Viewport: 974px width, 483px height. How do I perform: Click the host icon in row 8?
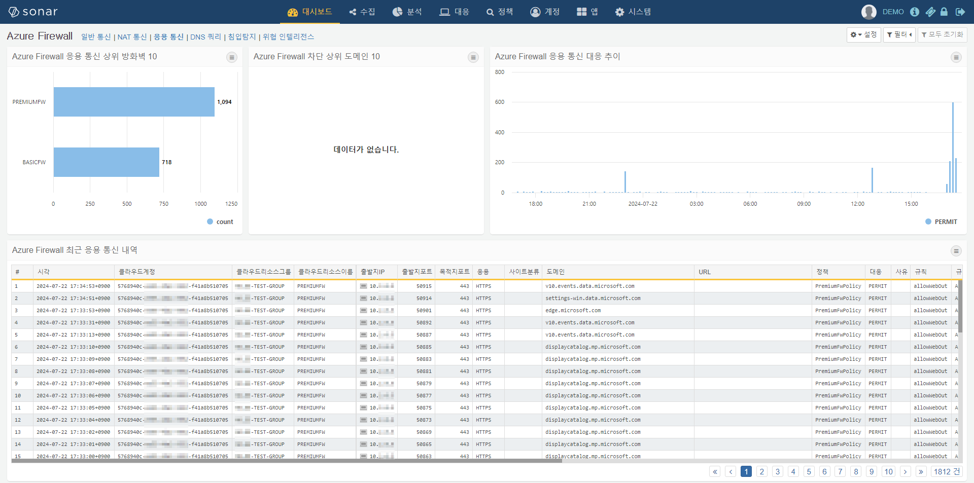363,371
